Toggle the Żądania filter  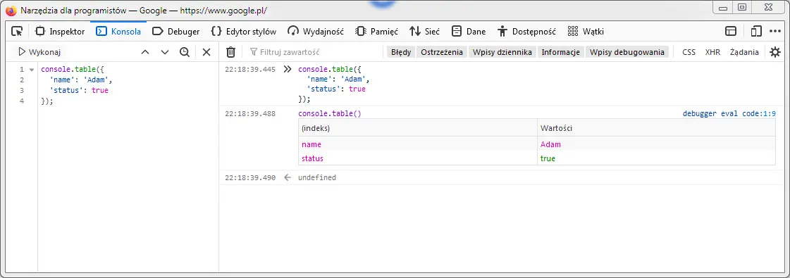pos(744,52)
